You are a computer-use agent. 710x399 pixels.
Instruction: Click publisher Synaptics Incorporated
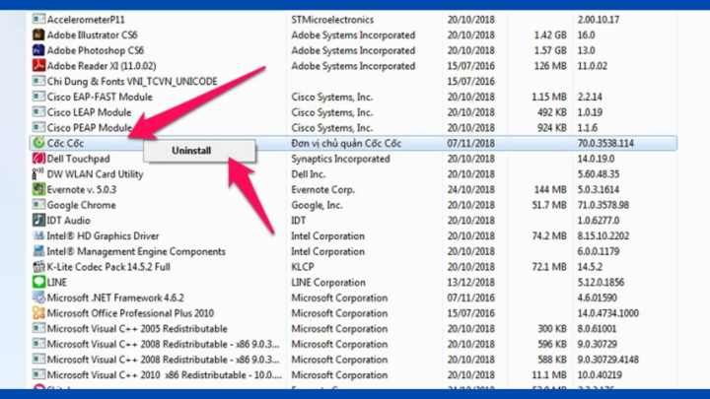point(340,159)
